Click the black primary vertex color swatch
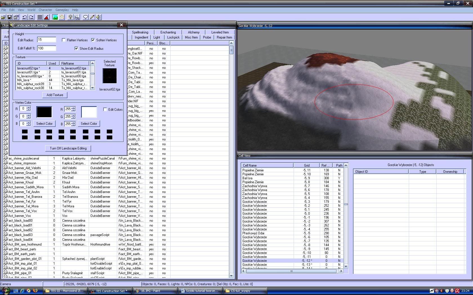The height and width of the screenshot is (295, 473). (44, 112)
